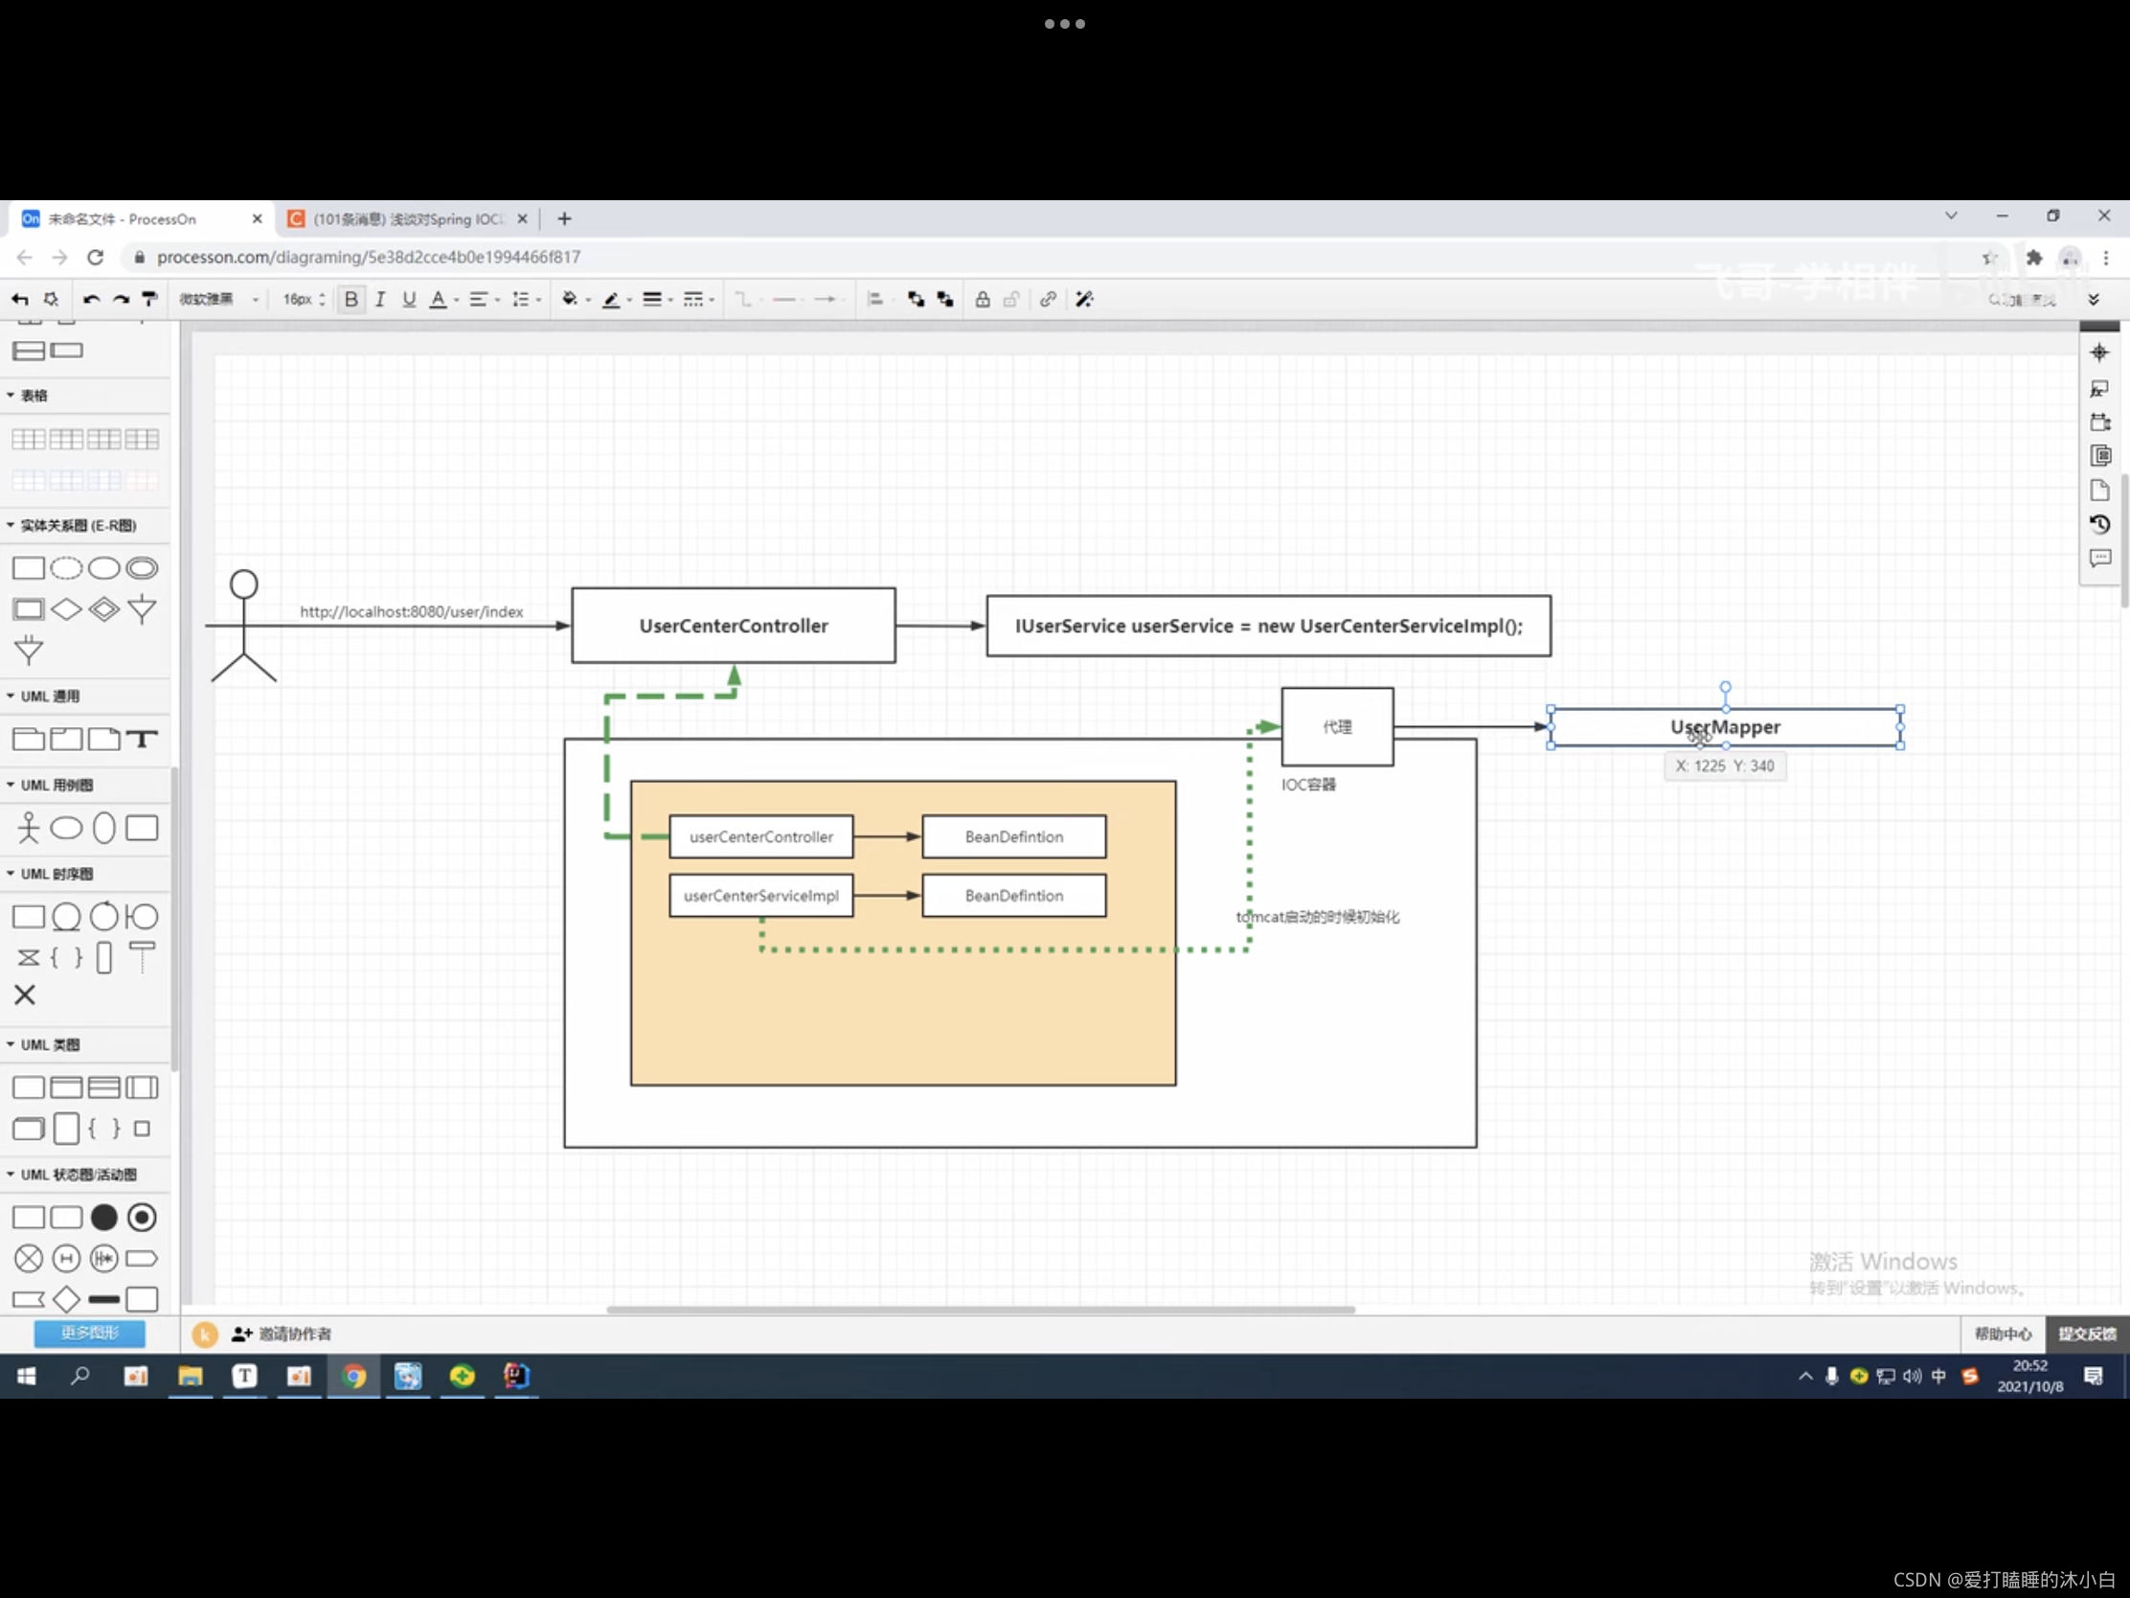The height and width of the screenshot is (1598, 2130).
Task: Click the redo arrow in toolbar
Action: point(121,300)
